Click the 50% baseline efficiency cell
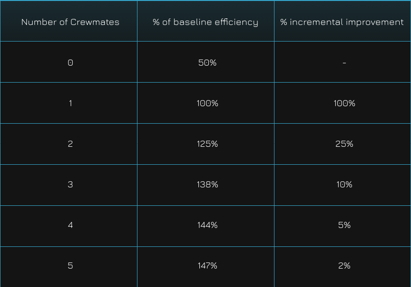411x287 pixels. tap(207, 62)
